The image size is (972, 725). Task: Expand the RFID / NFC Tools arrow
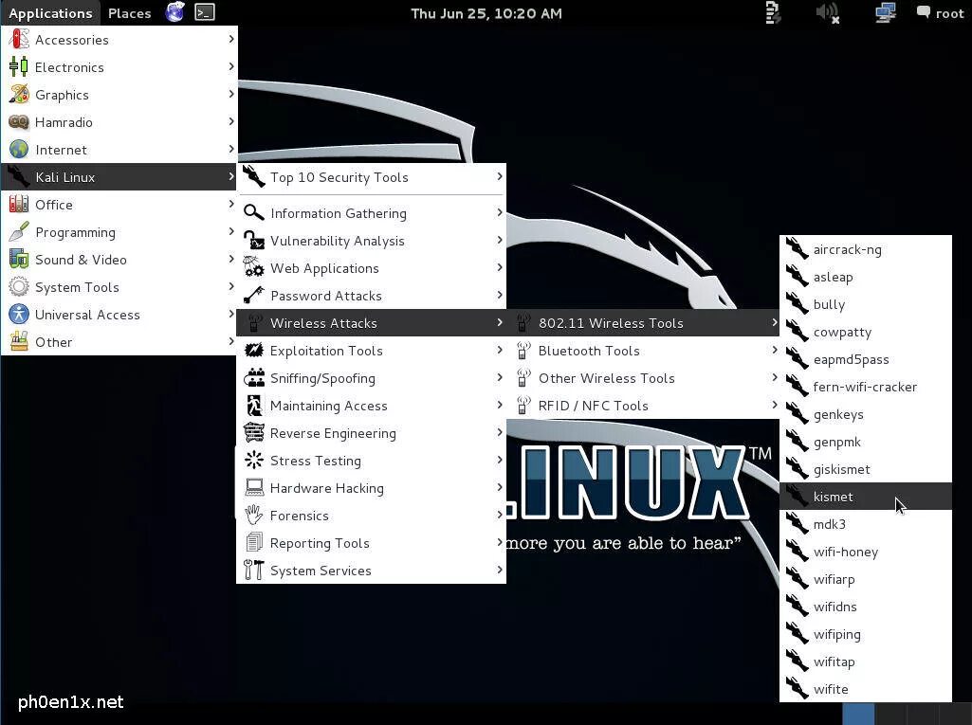[x=774, y=404]
